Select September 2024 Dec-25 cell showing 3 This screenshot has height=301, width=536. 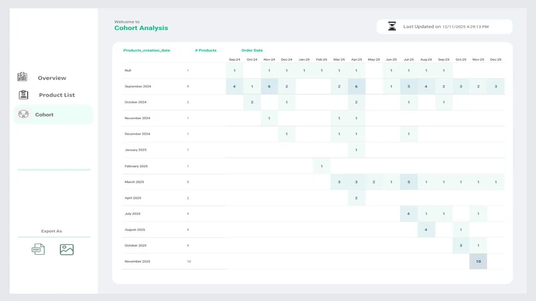[496, 86]
